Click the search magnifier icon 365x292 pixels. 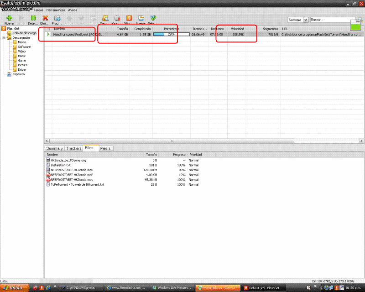point(360,20)
